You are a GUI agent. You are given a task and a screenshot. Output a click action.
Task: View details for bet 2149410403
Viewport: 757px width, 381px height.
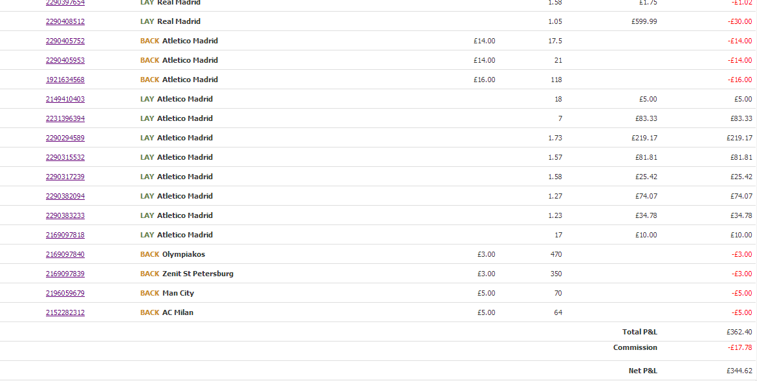[65, 99]
